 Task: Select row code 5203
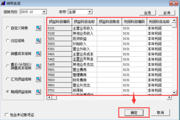click(x=59, y=44)
